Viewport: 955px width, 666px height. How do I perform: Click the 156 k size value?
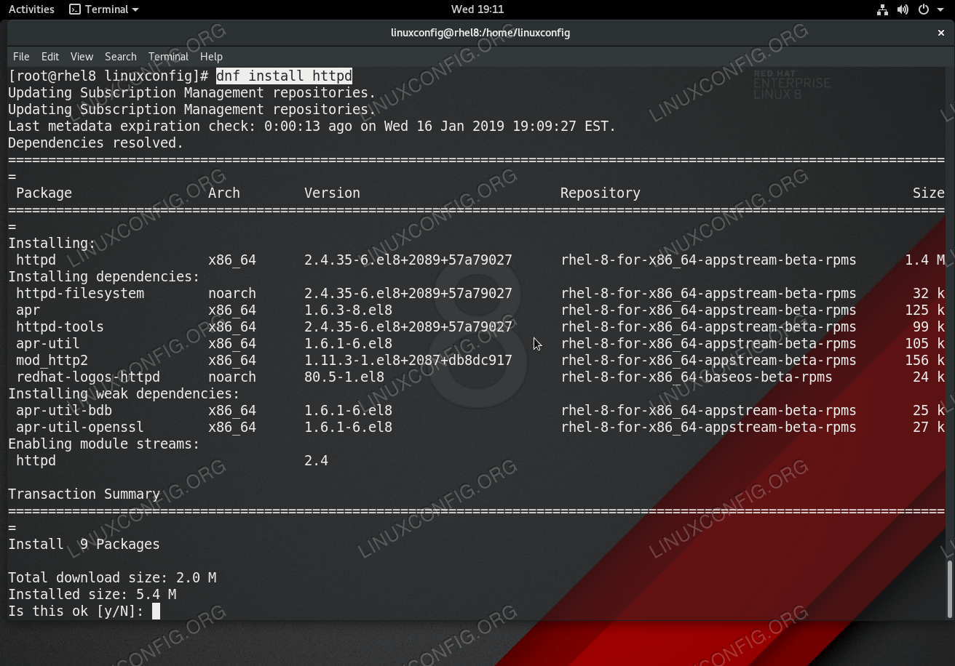pos(924,361)
